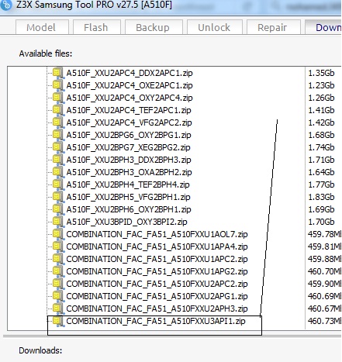Click the 1.35Gb size value

(x=321, y=73)
